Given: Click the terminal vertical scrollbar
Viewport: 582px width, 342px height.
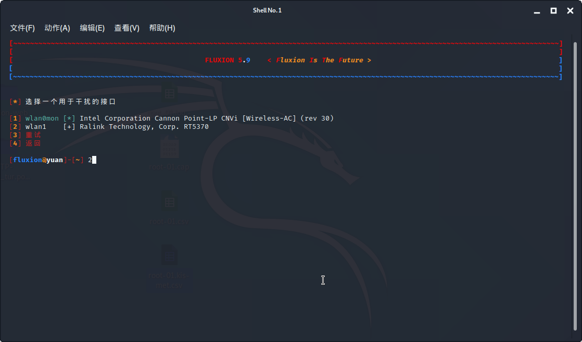Looking at the screenshot, I should pyautogui.click(x=576, y=185).
